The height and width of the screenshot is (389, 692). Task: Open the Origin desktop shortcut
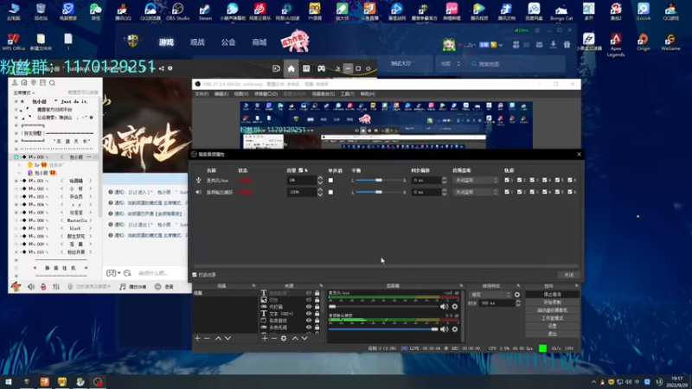(644, 41)
